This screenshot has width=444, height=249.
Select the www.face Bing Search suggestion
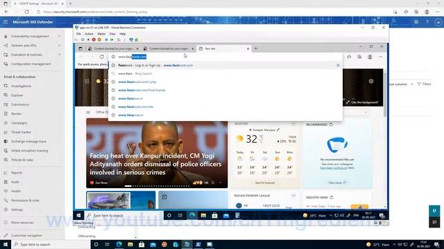pyautogui.click(x=225, y=73)
